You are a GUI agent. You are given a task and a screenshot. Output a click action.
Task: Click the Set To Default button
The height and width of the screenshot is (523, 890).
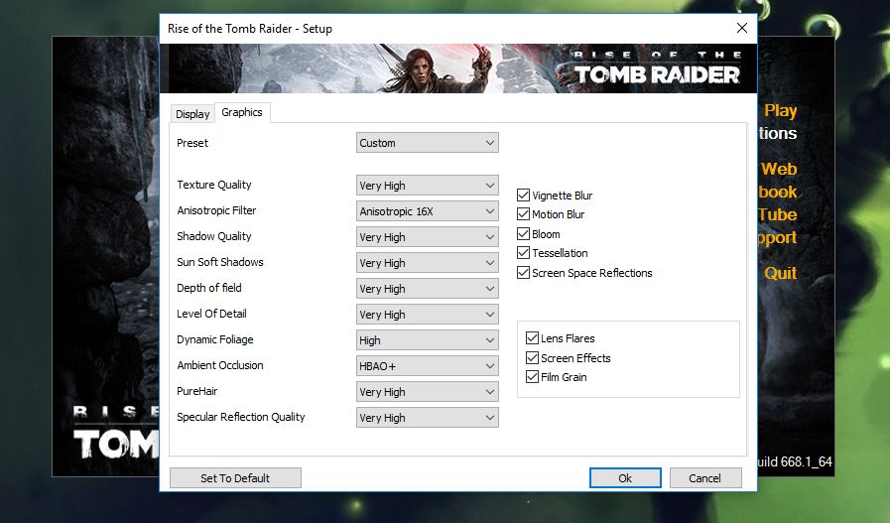(x=235, y=478)
